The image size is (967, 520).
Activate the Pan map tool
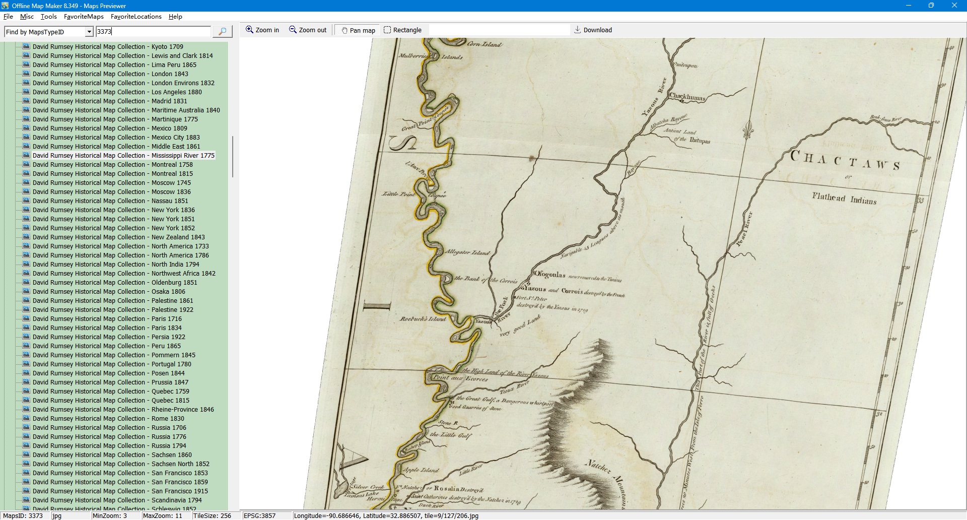pyautogui.click(x=358, y=30)
